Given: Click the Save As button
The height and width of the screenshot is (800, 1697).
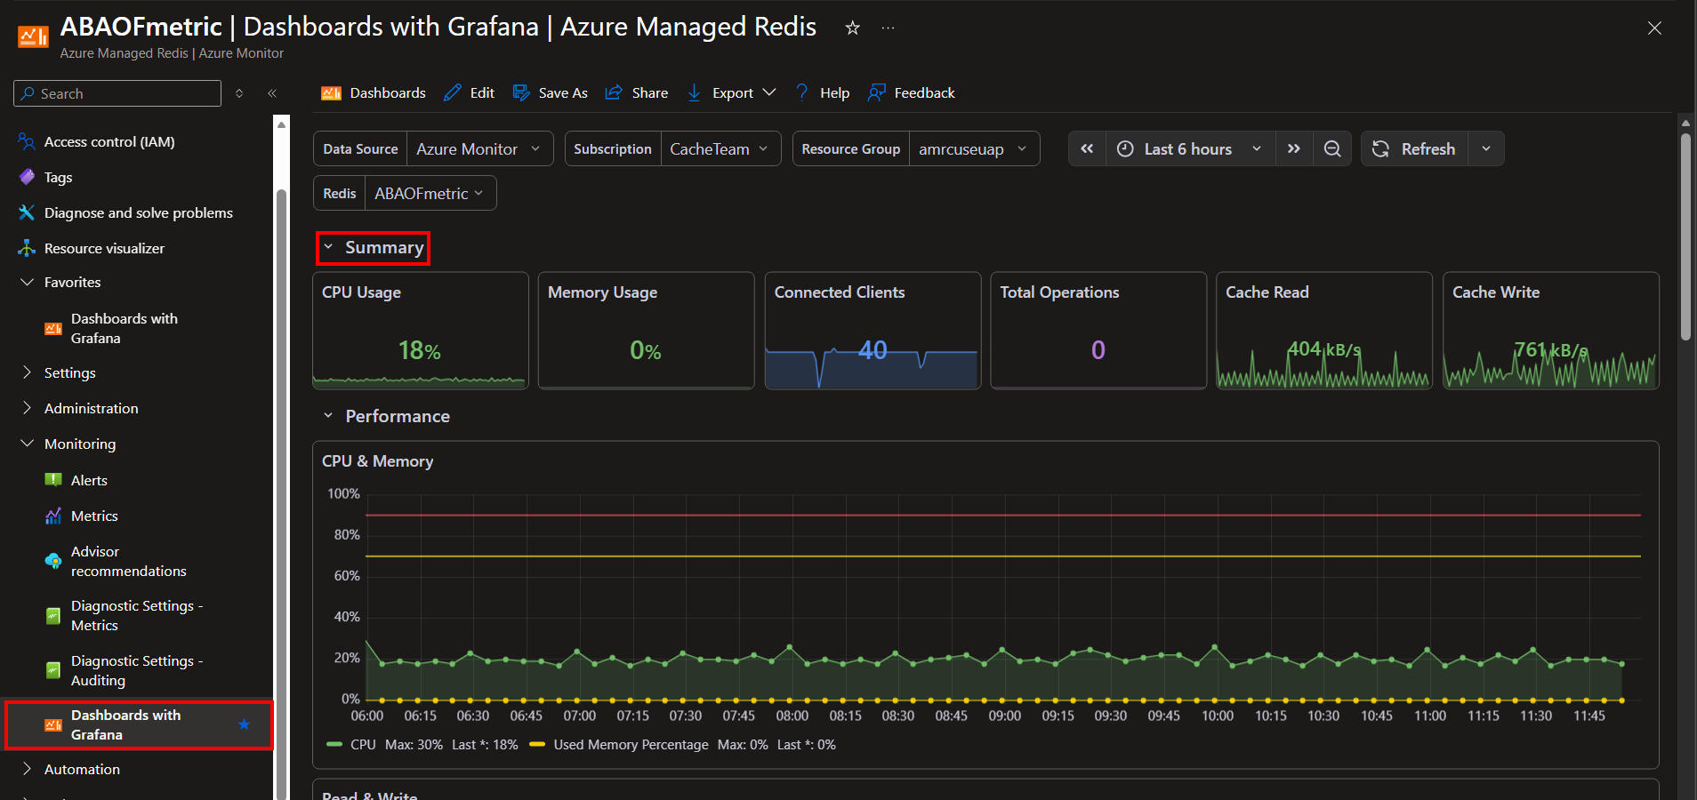Looking at the screenshot, I should click(550, 92).
